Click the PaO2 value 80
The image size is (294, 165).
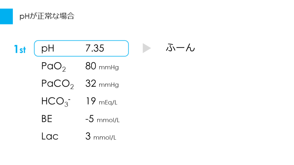(x=91, y=66)
